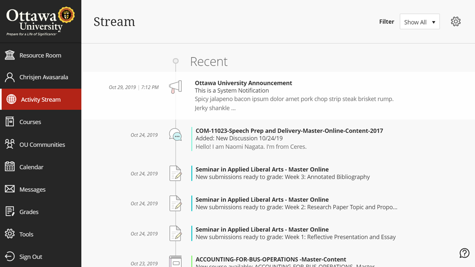Click 'Hello! I am Naomi Nagata' text
The image size is (475, 267).
[x=251, y=147]
